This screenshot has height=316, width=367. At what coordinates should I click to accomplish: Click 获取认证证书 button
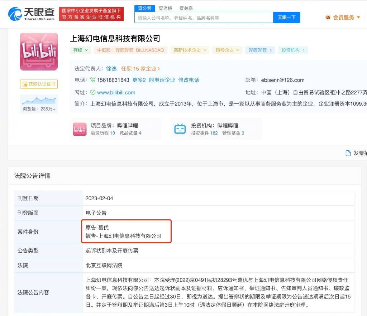pyautogui.click(x=39, y=84)
